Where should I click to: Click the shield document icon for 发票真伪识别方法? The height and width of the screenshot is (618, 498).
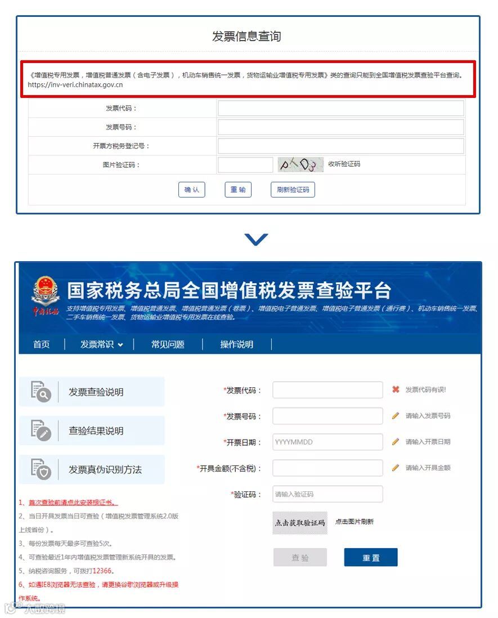pos(41,469)
